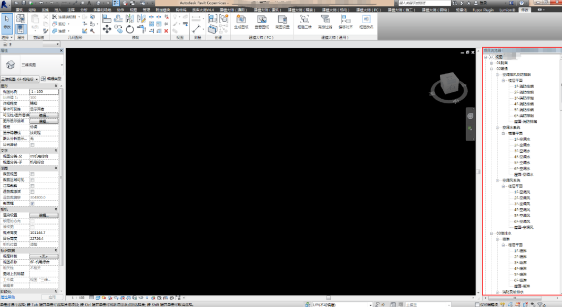Click project browser horizontal scrollbar
562x307 pixels.
click(x=515, y=298)
